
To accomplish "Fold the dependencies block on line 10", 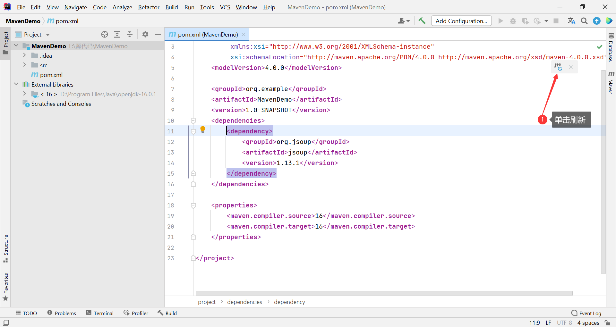I will pos(193,121).
